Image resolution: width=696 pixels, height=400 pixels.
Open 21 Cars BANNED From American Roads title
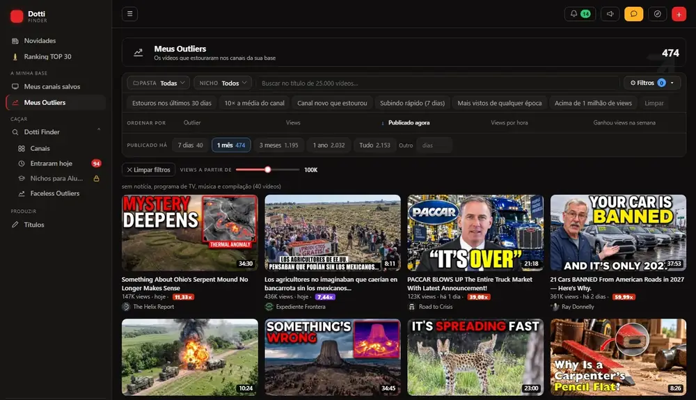[x=617, y=284]
